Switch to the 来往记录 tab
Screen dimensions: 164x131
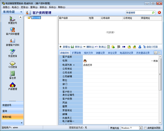pyautogui.click(x=112, y=53)
